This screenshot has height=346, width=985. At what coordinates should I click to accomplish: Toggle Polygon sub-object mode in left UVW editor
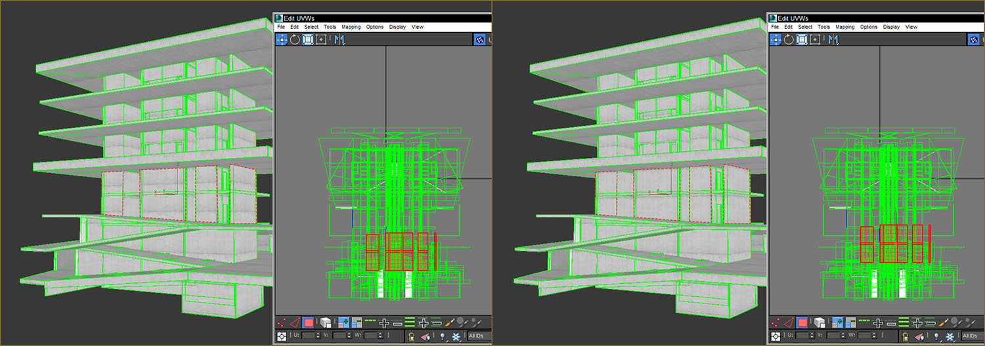(308, 322)
